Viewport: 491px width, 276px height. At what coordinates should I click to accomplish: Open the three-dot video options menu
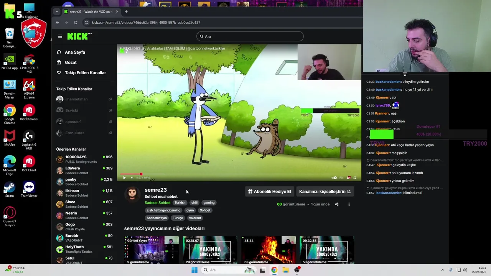pyautogui.click(x=349, y=204)
